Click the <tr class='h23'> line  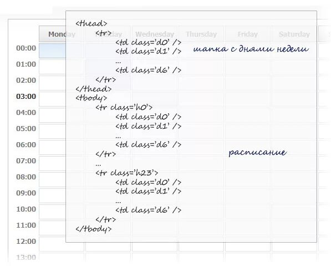(126, 173)
